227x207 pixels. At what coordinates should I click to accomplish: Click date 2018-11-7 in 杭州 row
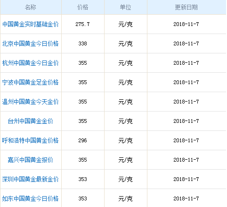pos(186,63)
